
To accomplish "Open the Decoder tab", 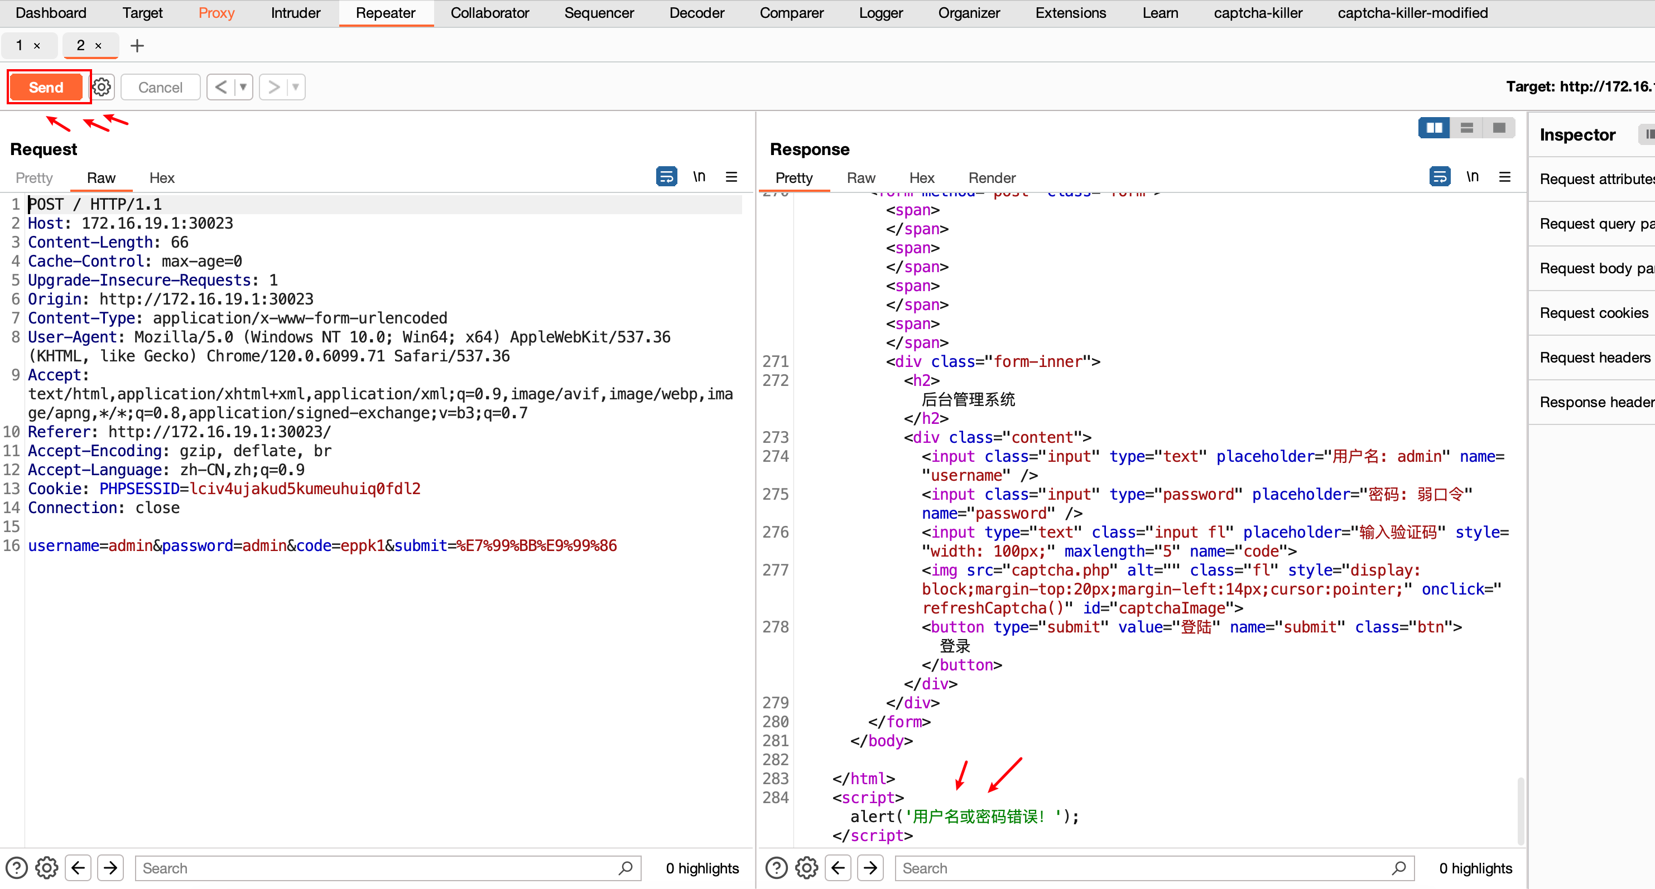I will (697, 13).
